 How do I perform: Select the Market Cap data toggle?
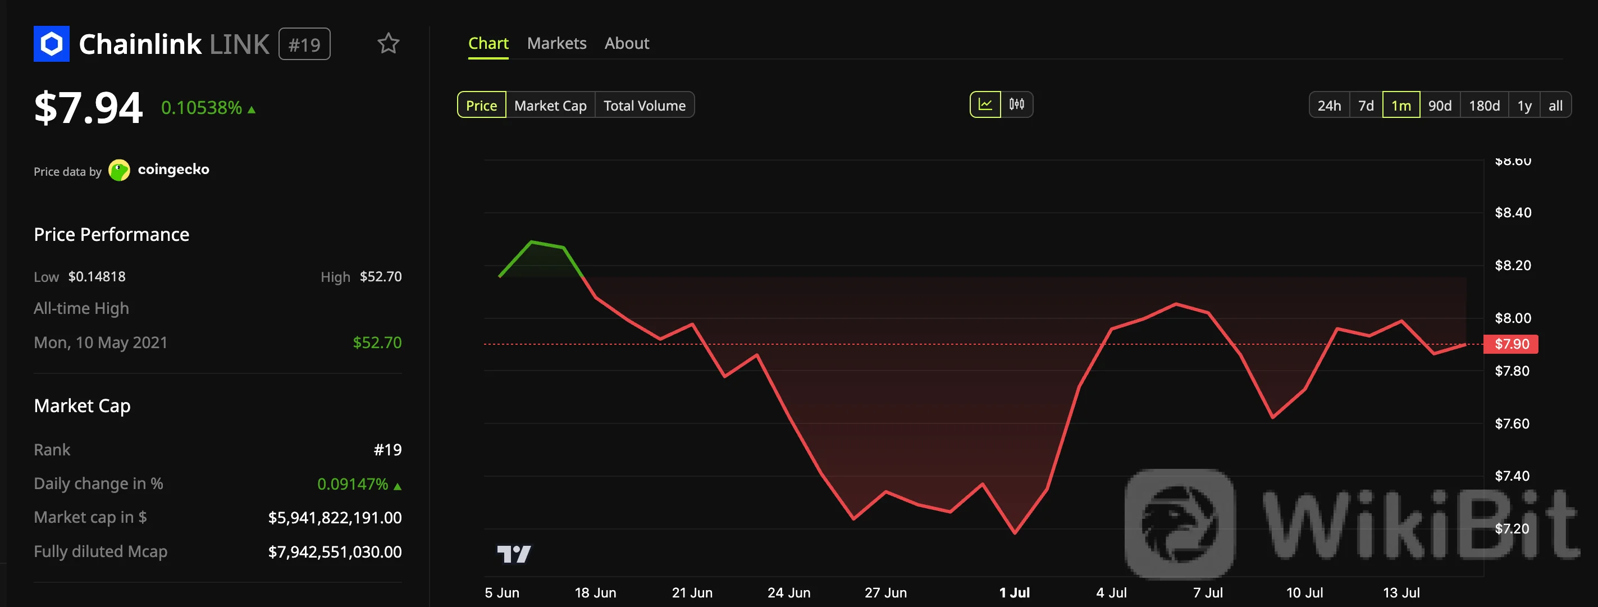[x=550, y=105]
